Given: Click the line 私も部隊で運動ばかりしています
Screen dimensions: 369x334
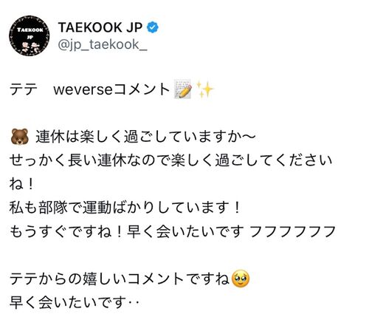Looking at the screenshot, I should 125,208.
